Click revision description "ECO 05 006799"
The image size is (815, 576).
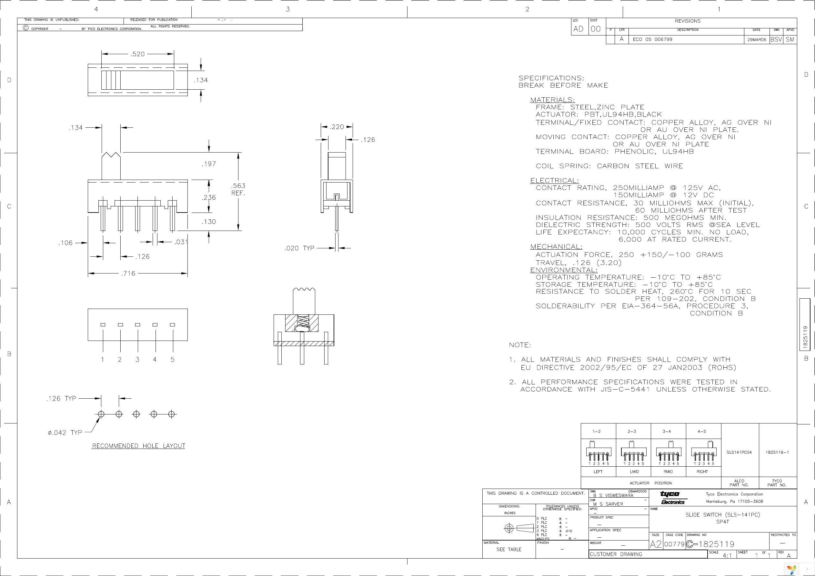(x=652, y=40)
